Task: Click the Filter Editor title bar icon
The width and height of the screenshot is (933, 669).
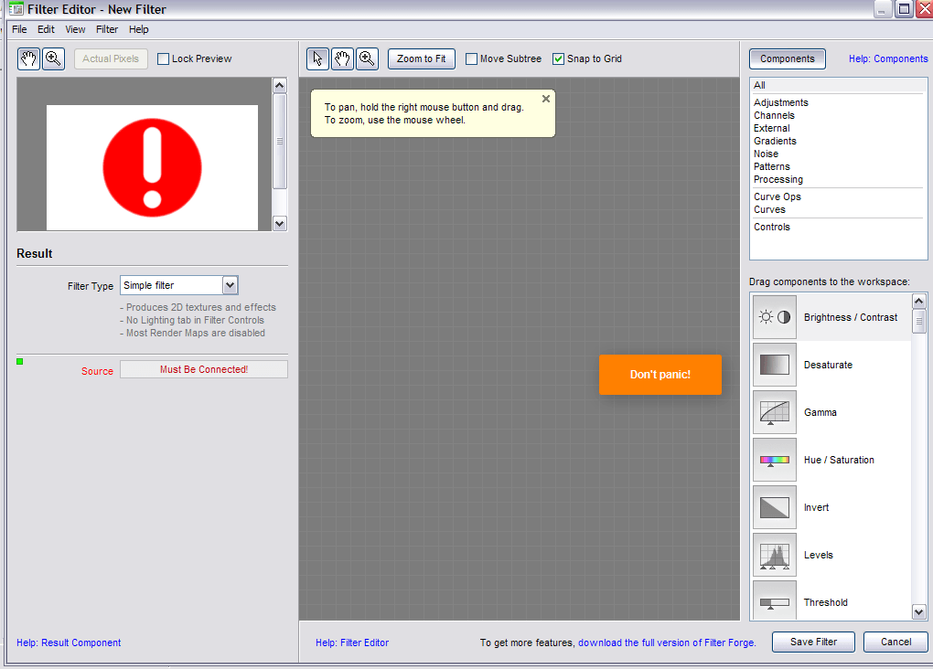Action: coord(16,9)
